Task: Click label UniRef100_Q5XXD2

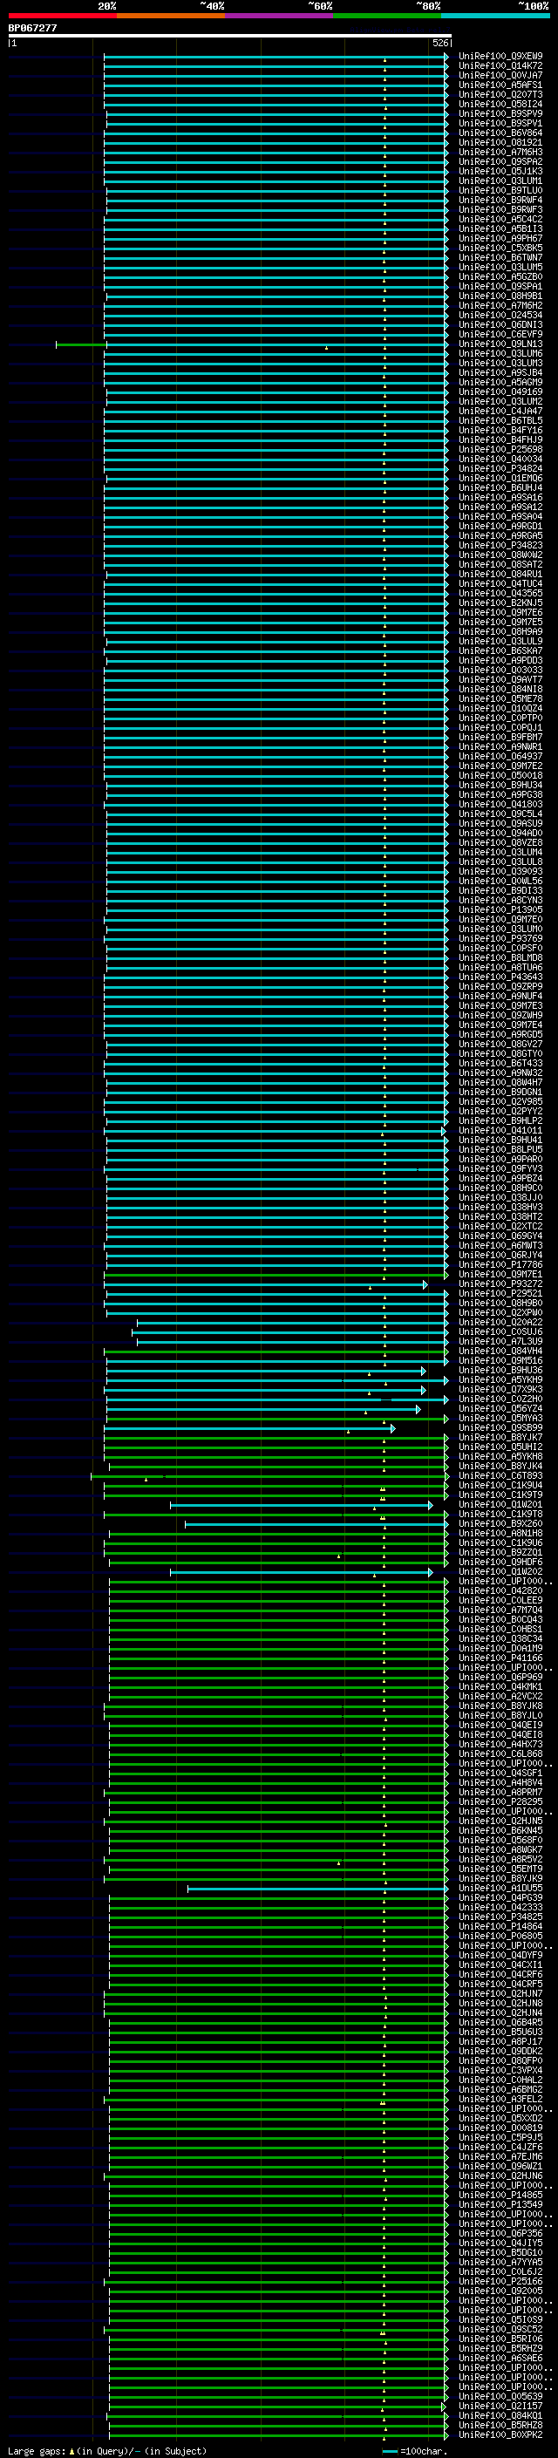Action: (500, 2120)
